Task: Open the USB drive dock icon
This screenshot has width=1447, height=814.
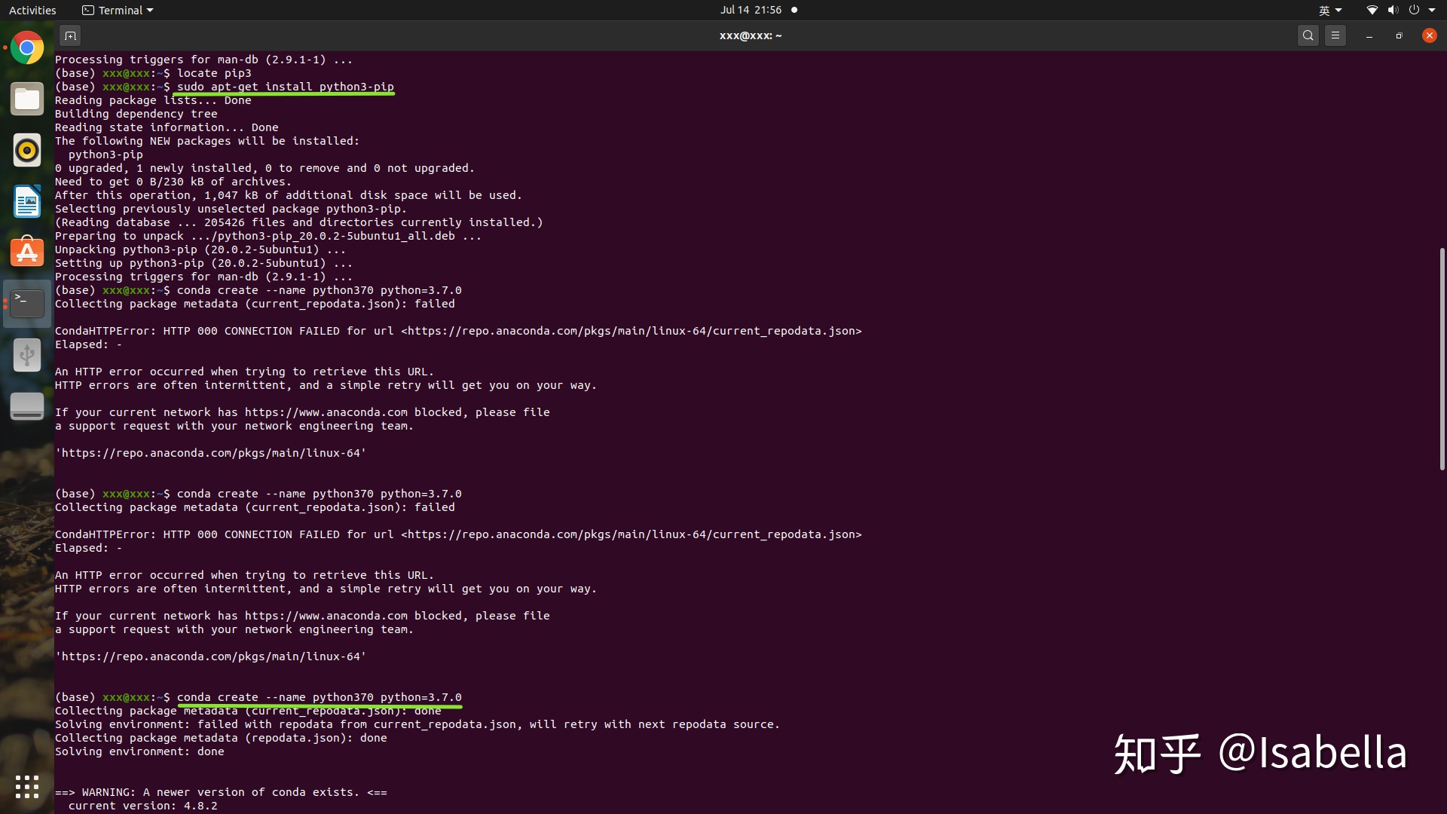Action: [x=27, y=354]
